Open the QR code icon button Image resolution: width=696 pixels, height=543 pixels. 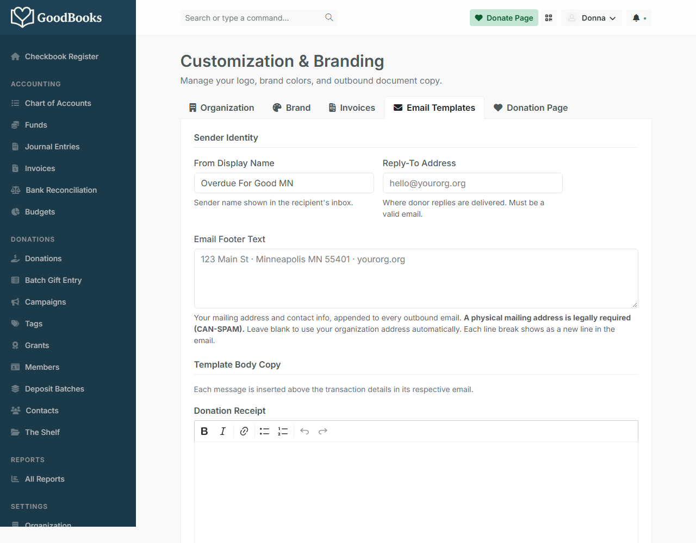pos(549,18)
